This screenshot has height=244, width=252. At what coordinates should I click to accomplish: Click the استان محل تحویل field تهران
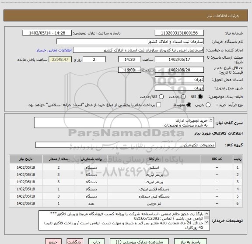(179, 80)
